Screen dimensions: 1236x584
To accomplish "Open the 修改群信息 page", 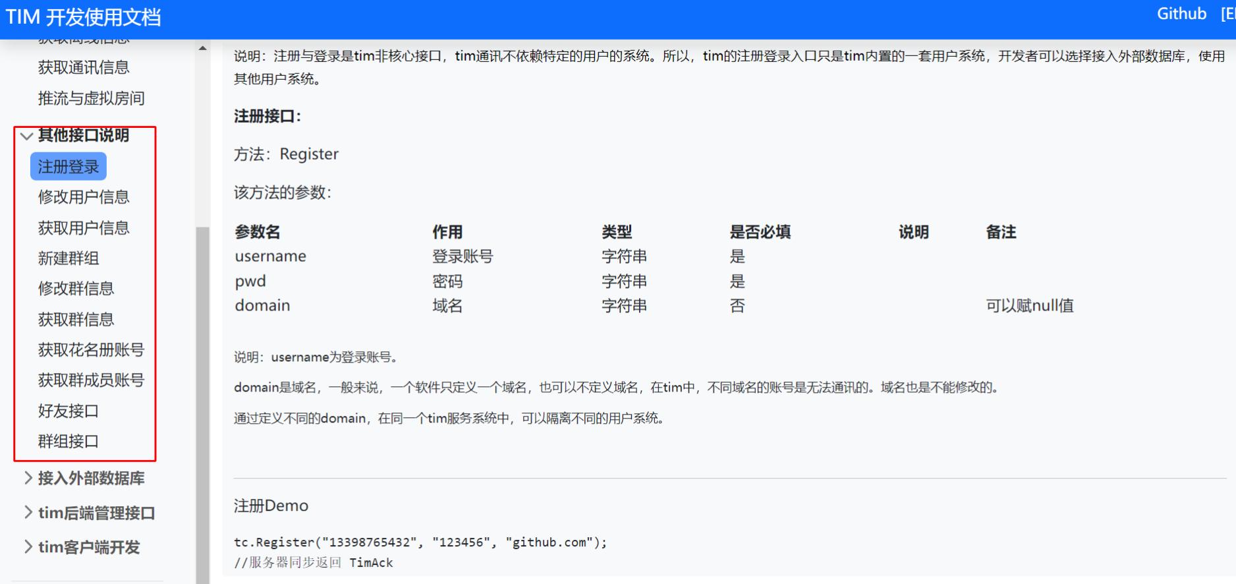I will point(76,289).
